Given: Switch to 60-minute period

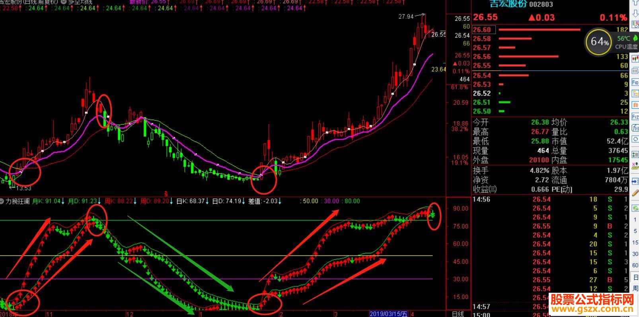Looking at the screenshot, I should click(635, 265).
